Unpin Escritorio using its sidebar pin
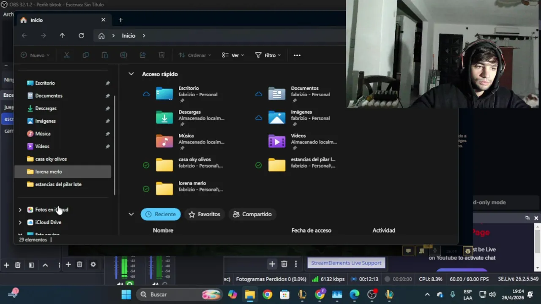The width and height of the screenshot is (541, 304). [x=107, y=83]
